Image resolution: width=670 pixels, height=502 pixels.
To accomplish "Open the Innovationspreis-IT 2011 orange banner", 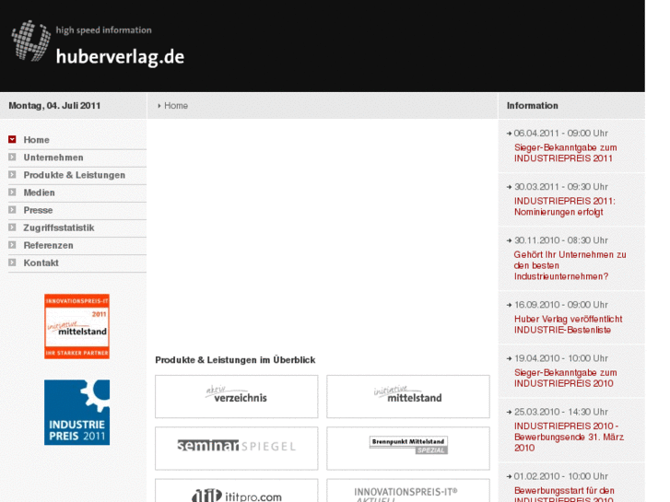I will [76, 326].
